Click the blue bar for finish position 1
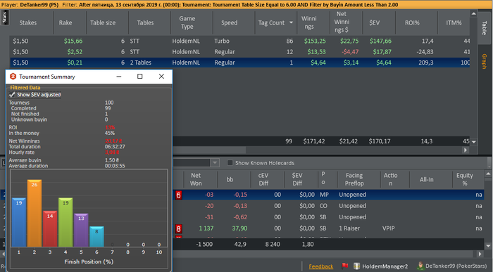 click(19, 222)
